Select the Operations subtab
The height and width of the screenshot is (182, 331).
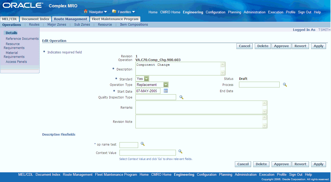(12, 25)
